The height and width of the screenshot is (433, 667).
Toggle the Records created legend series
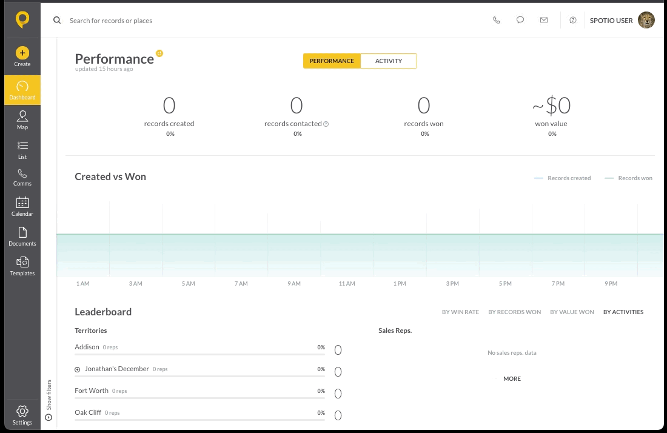[562, 178]
